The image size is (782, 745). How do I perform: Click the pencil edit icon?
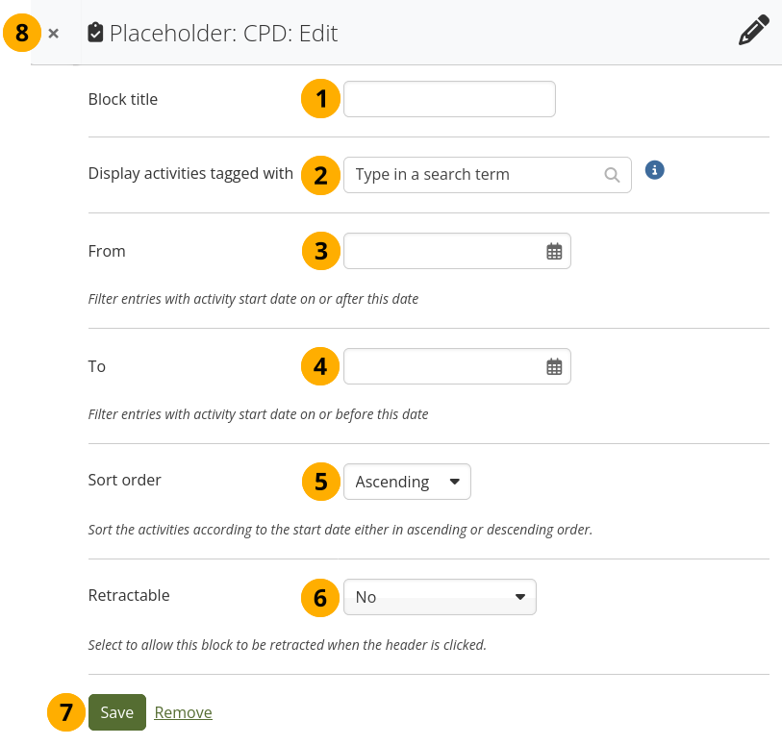tap(753, 31)
